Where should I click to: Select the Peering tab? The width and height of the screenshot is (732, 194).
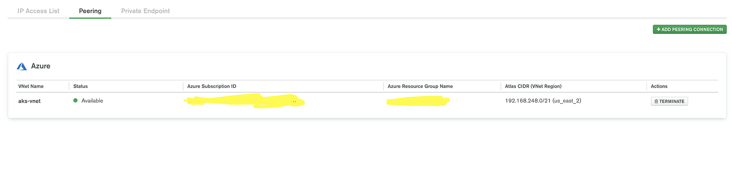[x=90, y=11]
